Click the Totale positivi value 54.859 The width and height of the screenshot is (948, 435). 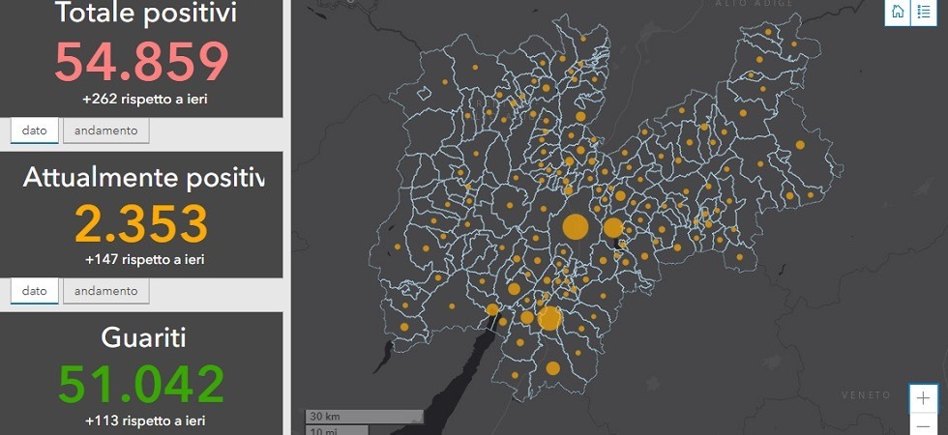[x=141, y=63]
